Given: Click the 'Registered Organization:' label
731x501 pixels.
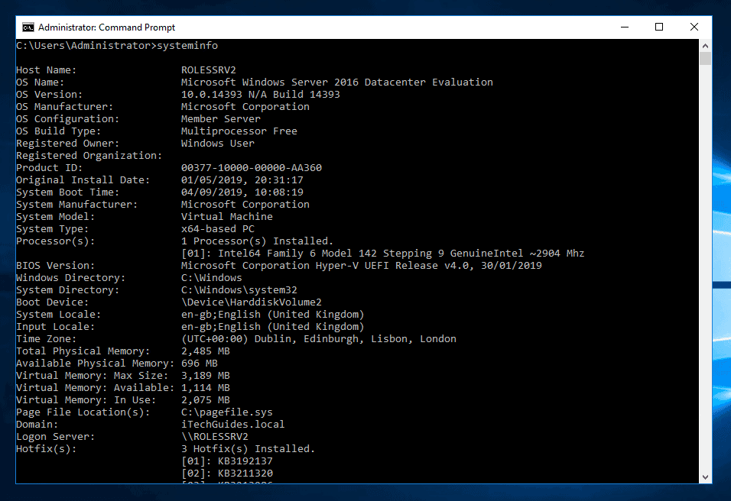Looking at the screenshot, I should 89,156.
